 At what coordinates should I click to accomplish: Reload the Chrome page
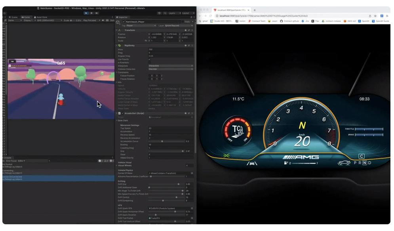(211, 16)
